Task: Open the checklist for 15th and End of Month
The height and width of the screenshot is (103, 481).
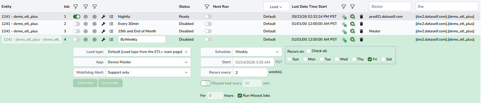Action: (111, 31)
